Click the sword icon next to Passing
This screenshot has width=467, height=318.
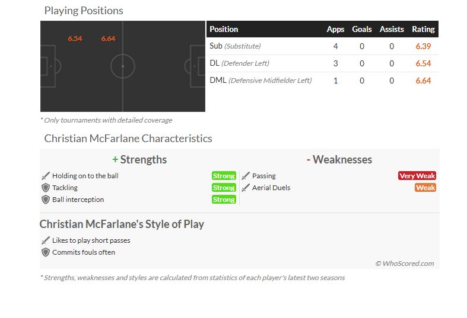coord(246,176)
